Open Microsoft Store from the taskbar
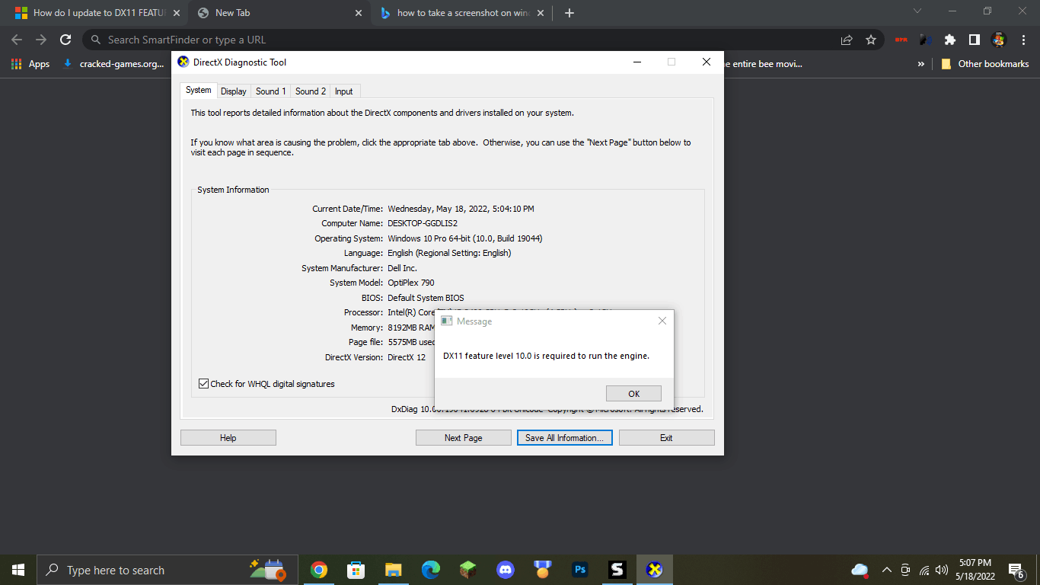The image size is (1040, 585). [356, 570]
